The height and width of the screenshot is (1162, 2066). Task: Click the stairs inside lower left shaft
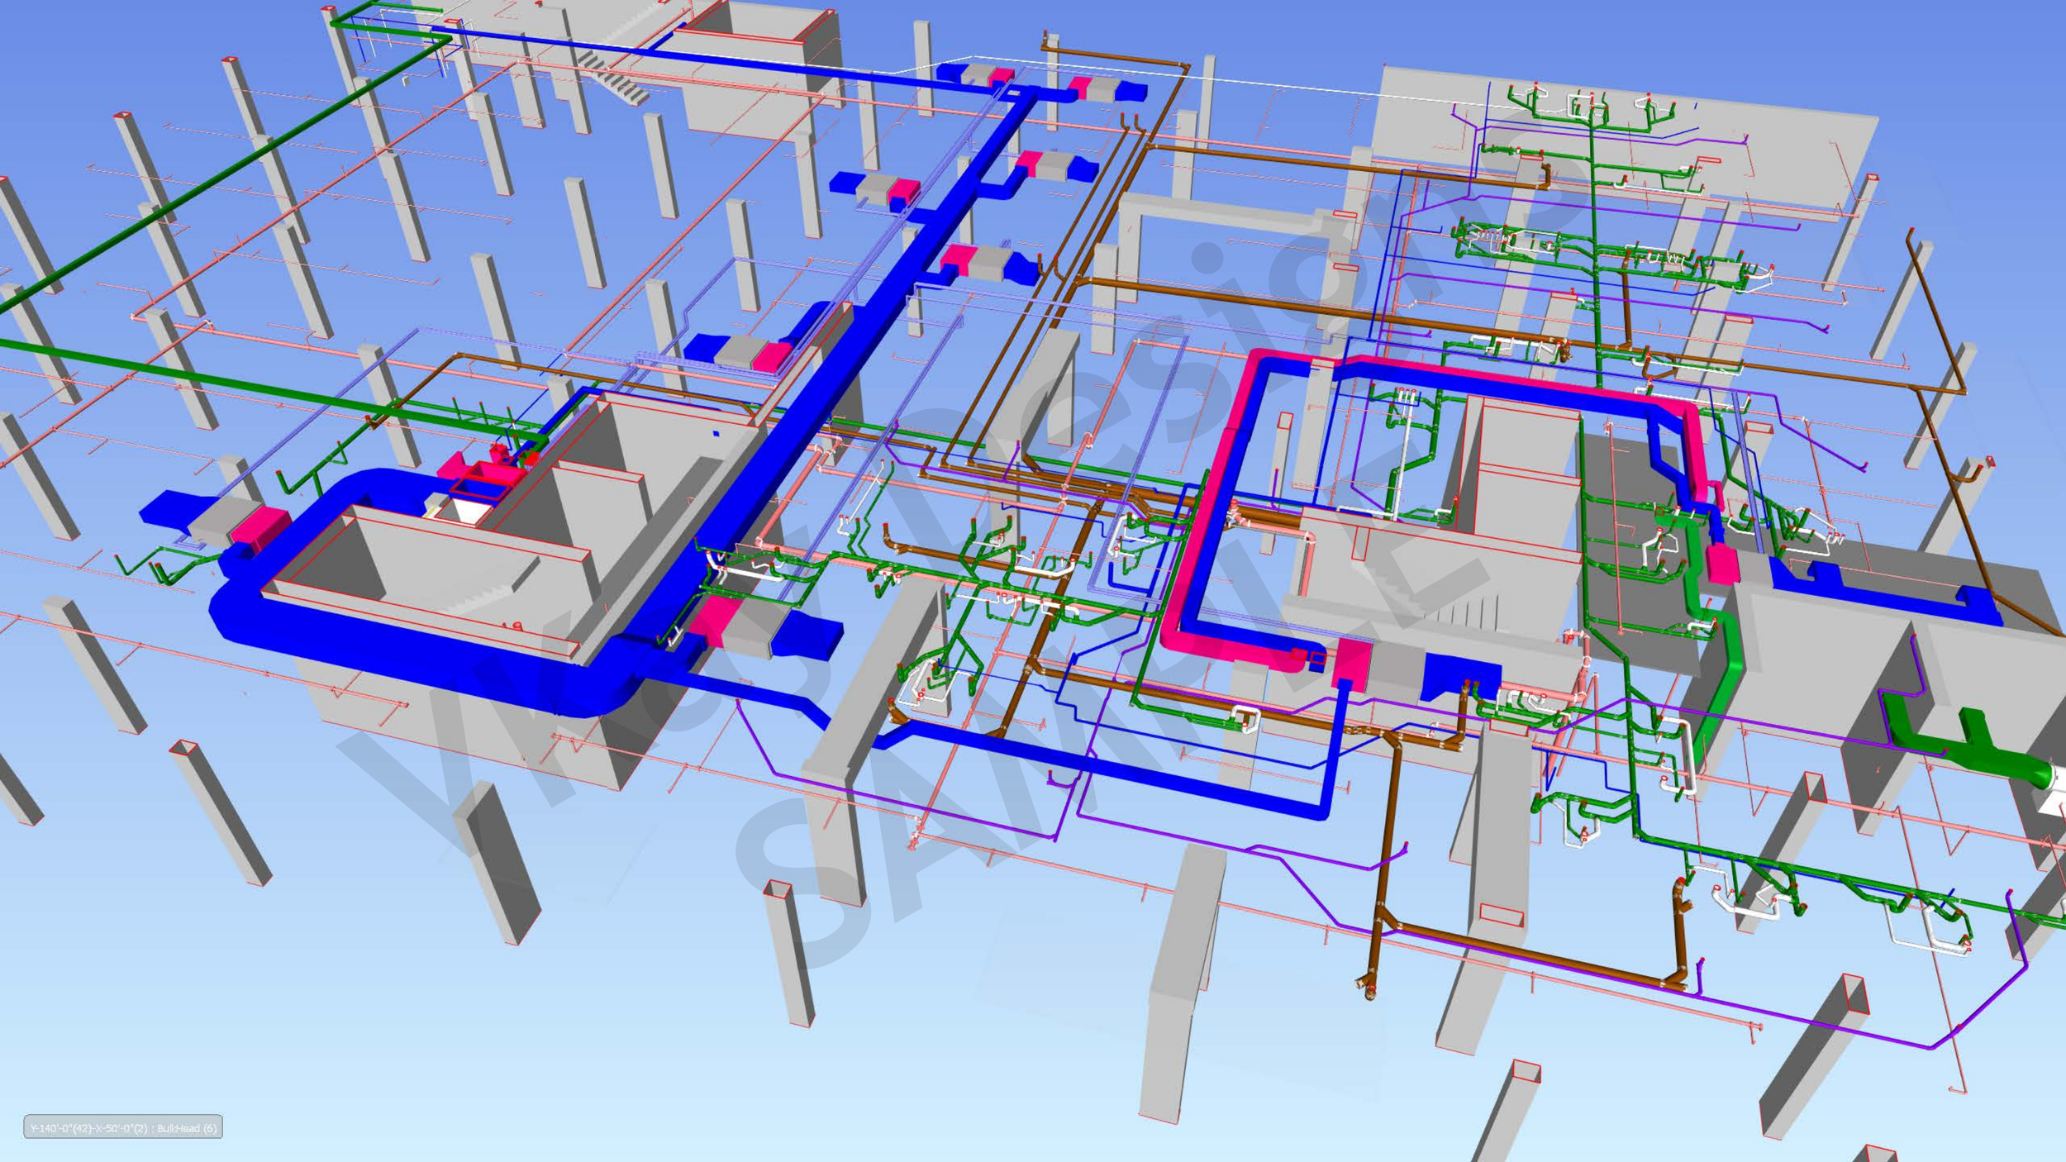coord(483,597)
